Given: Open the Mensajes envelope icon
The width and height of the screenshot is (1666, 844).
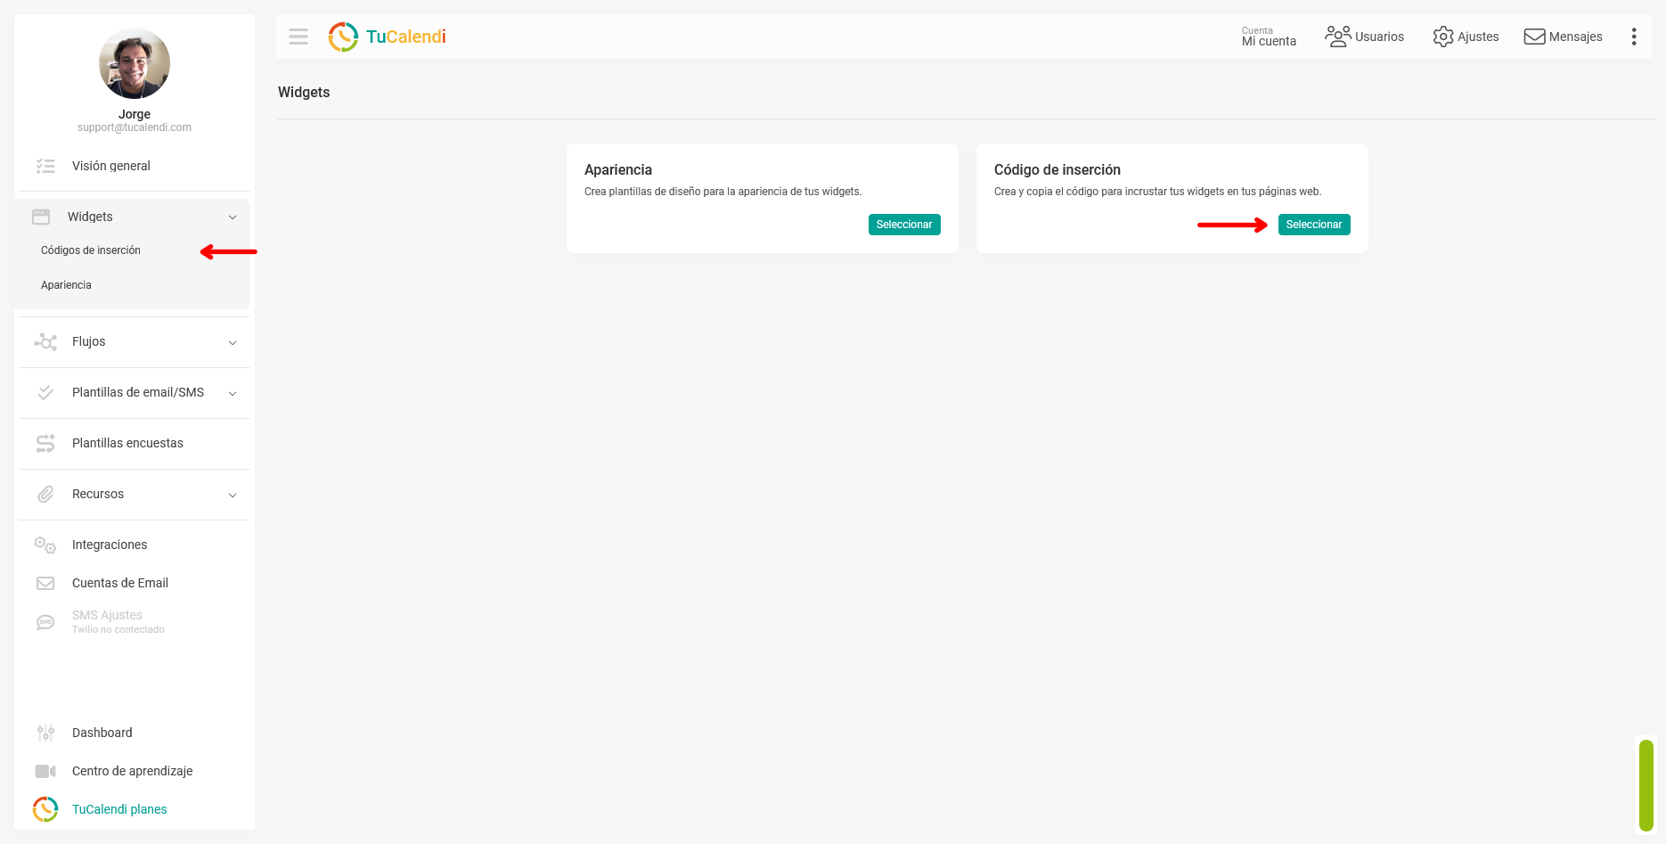Looking at the screenshot, I should pyautogui.click(x=1534, y=37).
